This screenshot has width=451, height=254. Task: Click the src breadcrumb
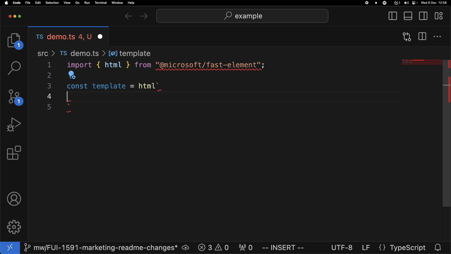(43, 53)
